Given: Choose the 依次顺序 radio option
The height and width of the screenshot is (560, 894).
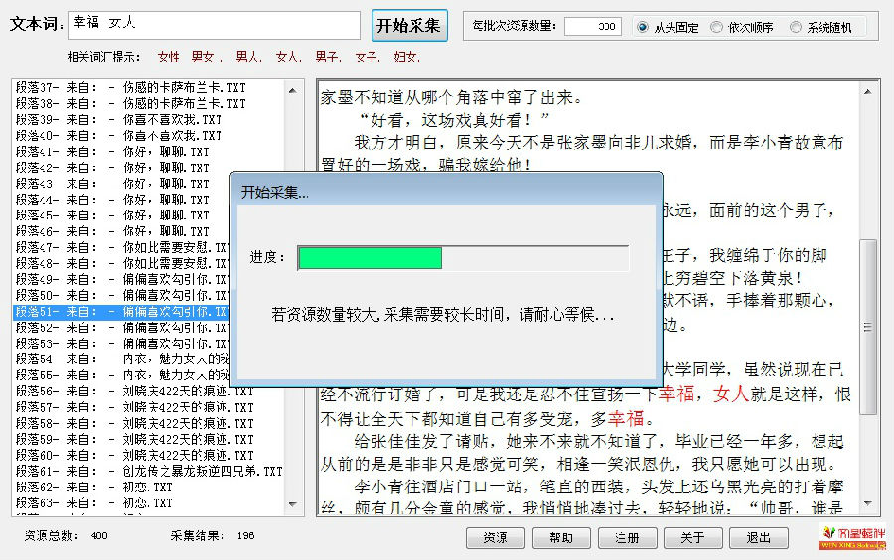Looking at the screenshot, I should tap(717, 27).
